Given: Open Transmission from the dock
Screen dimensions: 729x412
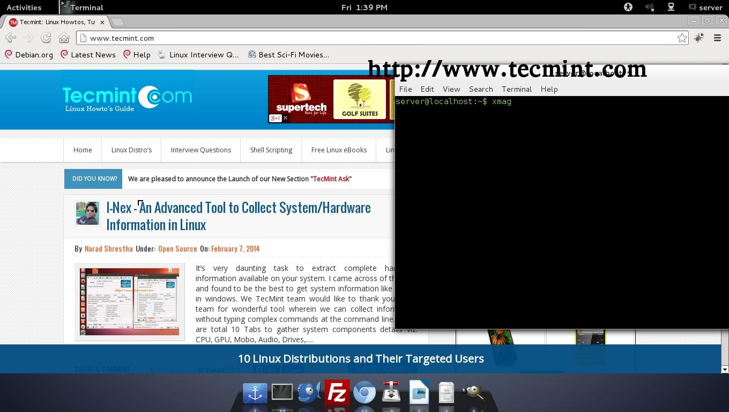Looking at the screenshot, I should (391, 392).
